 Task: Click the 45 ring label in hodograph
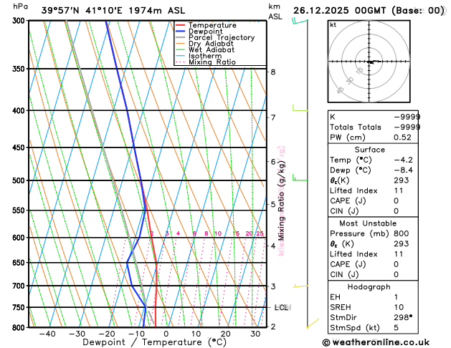click(340, 90)
